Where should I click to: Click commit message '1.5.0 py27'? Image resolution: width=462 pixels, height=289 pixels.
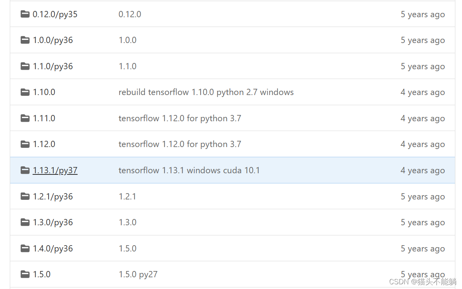tap(138, 275)
